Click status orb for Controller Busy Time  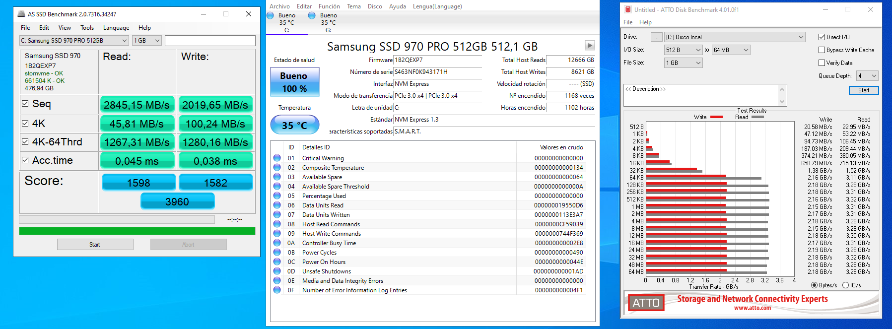[x=277, y=243]
